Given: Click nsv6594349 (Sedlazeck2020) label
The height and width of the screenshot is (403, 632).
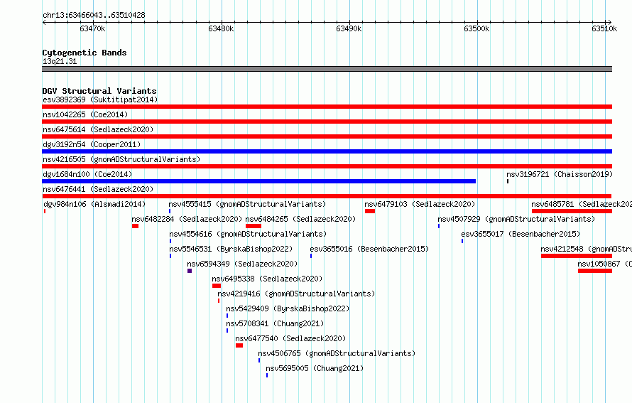Looking at the screenshot, I should pos(242,264).
